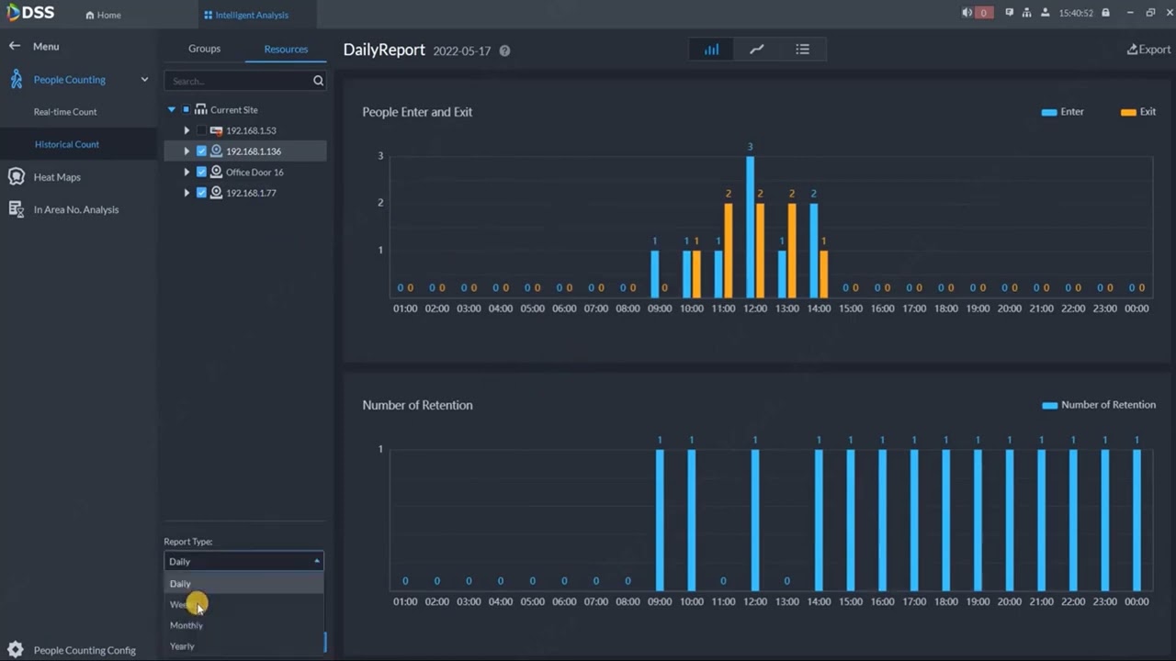Select Monthly report type

pyautogui.click(x=243, y=625)
